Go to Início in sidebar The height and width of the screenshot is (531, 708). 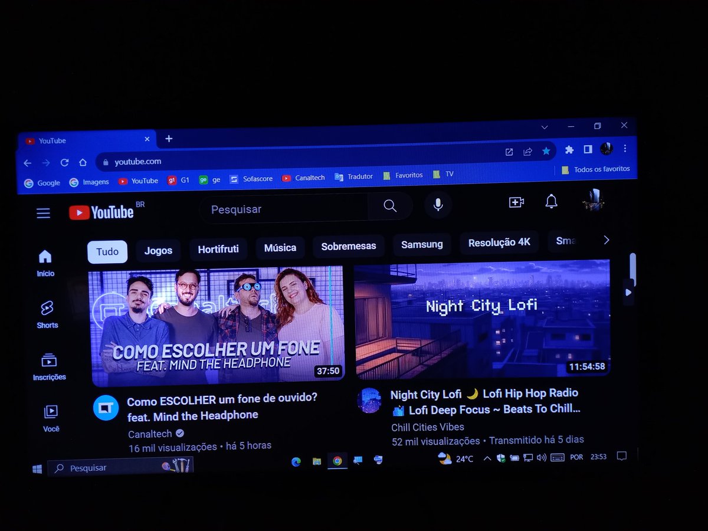45,263
